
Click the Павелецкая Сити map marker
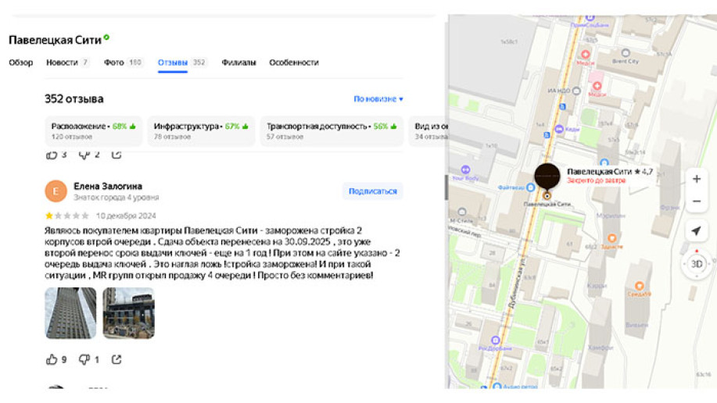[x=547, y=177]
